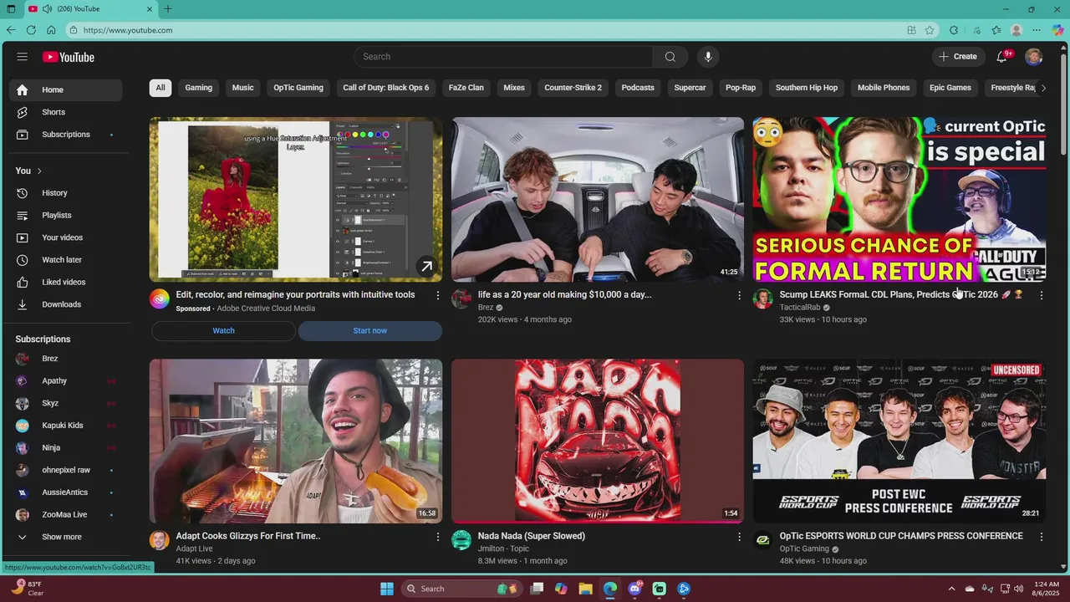Open Shorts in sidebar
Image resolution: width=1070 pixels, height=602 pixels.
pyautogui.click(x=66, y=112)
